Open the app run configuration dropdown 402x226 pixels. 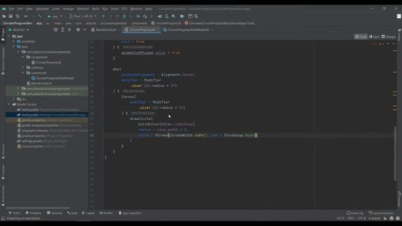pos(55,16)
